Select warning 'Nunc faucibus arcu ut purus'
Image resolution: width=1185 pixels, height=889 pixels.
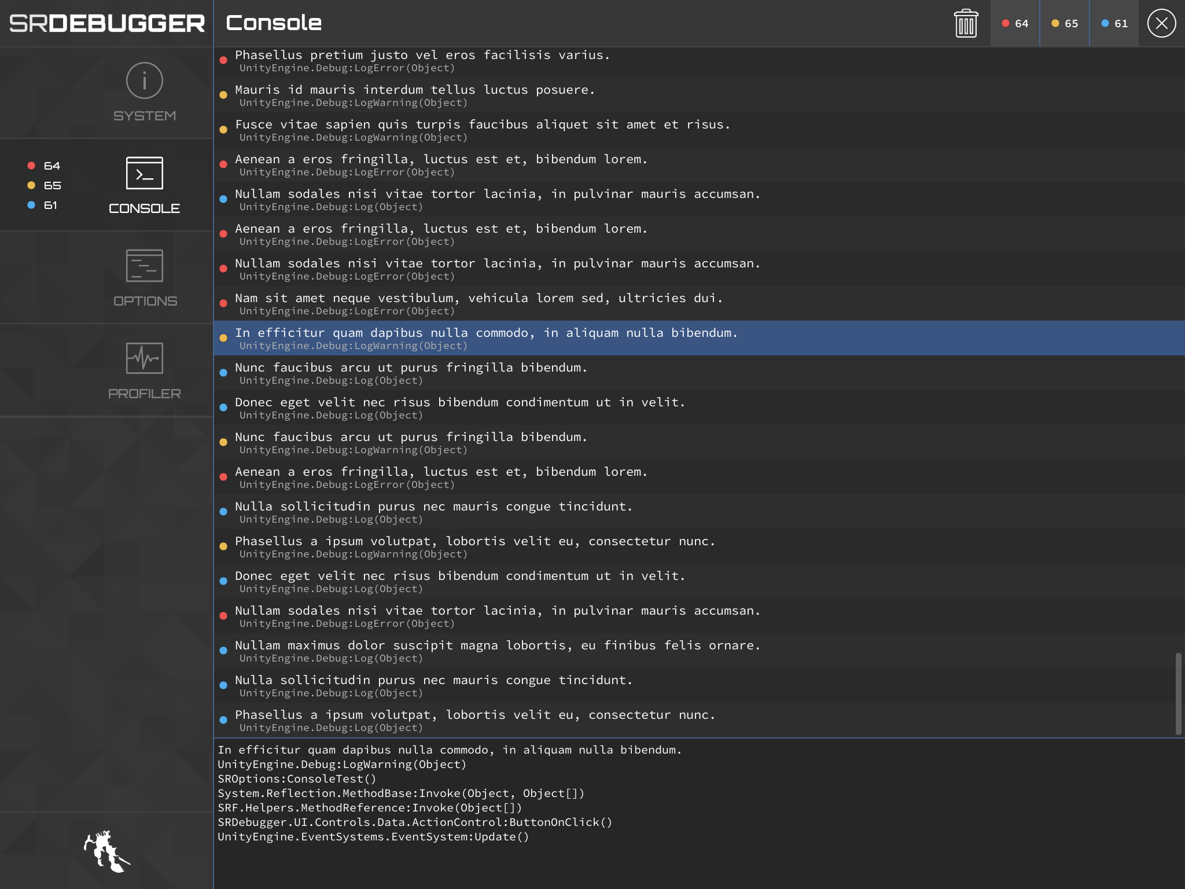tap(699, 442)
